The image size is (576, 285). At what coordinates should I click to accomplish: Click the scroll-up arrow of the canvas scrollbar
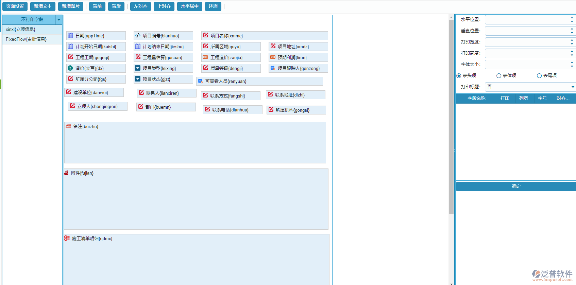pos(451,17)
